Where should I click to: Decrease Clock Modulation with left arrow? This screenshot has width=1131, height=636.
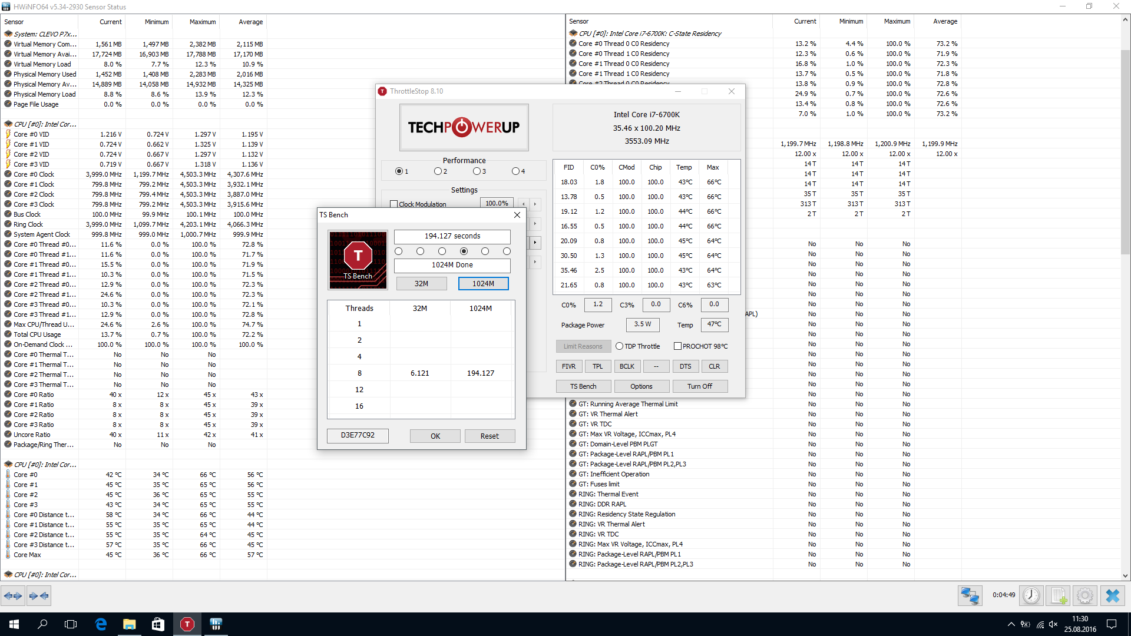point(523,204)
